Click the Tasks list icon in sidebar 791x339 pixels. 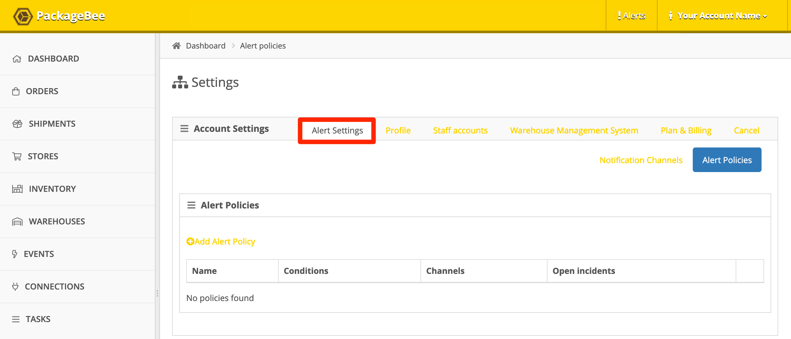pyautogui.click(x=16, y=319)
